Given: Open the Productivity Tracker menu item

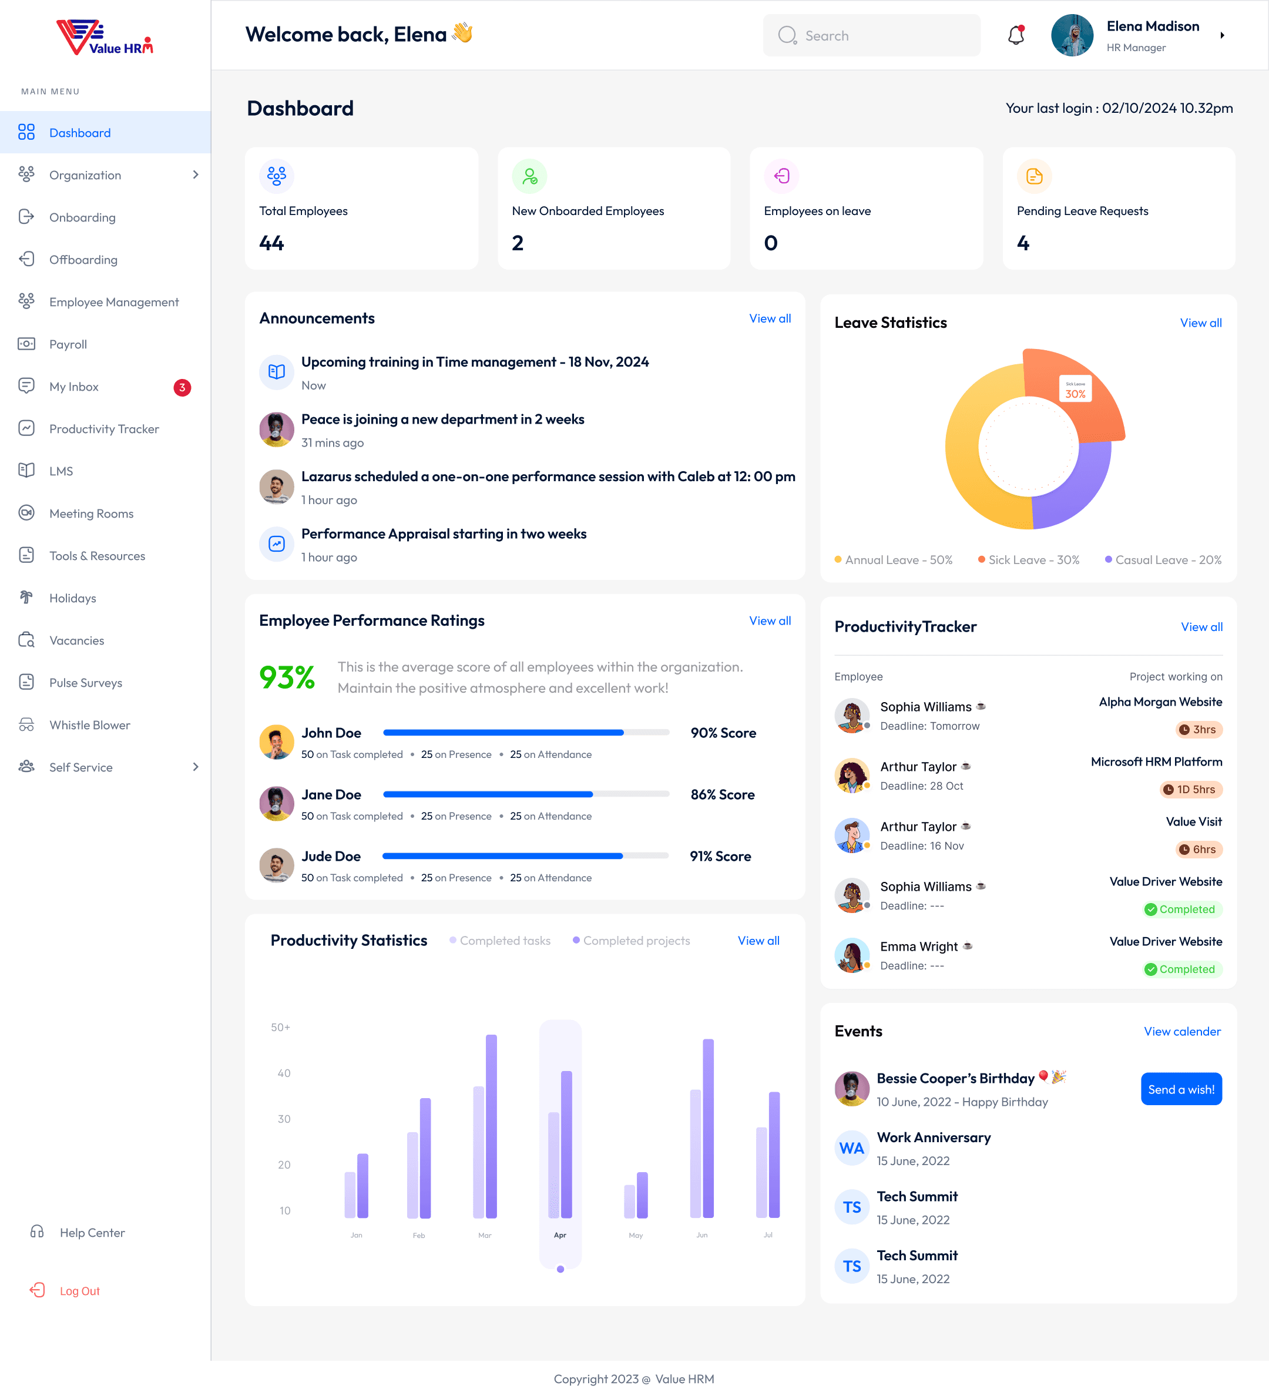Looking at the screenshot, I should click(104, 429).
